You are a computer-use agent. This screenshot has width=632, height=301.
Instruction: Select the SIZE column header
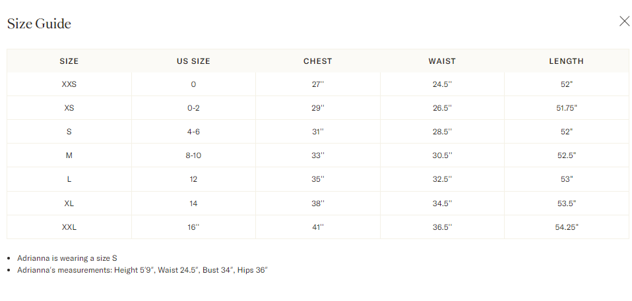pyautogui.click(x=69, y=61)
